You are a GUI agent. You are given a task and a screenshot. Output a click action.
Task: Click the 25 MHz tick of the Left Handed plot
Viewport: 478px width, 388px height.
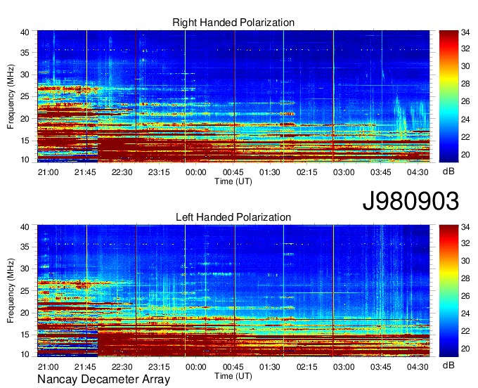tap(25, 291)
